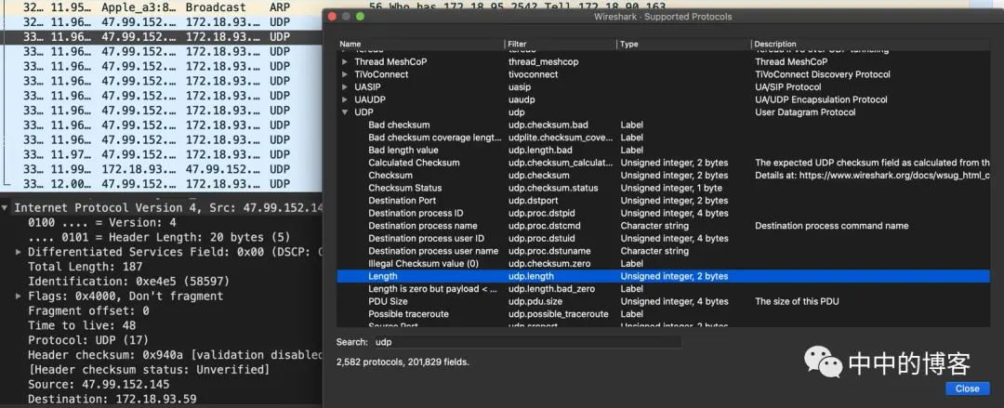This screenshot has width=1004, height=408.
Task: Click Source: 47.99.152.145 line
Action: pyautogui.click(x=99, y=385)
